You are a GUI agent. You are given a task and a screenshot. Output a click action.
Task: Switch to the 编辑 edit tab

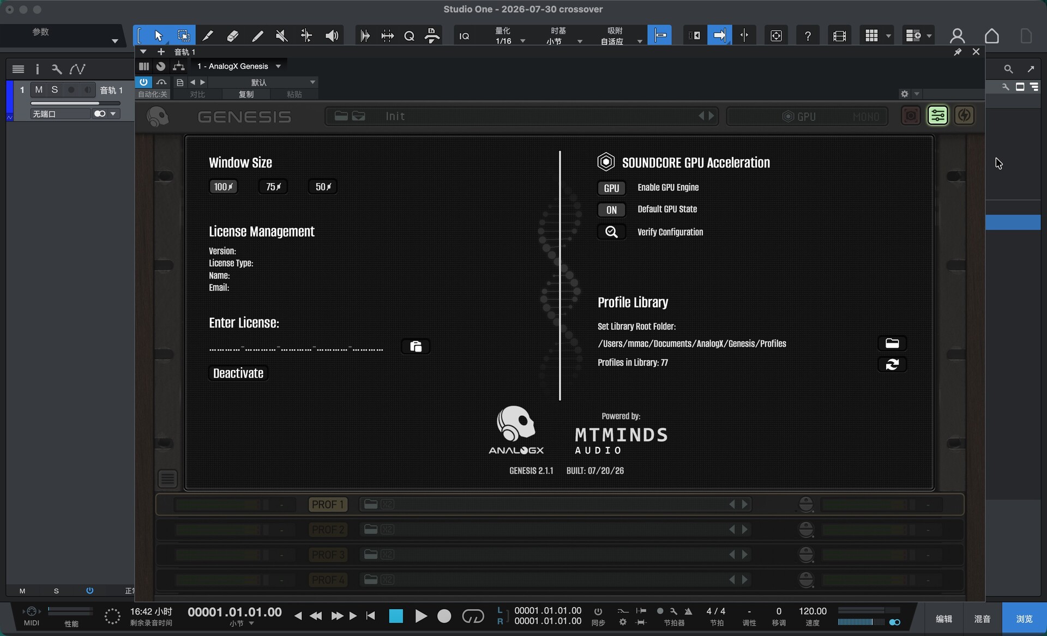point(944,619)
